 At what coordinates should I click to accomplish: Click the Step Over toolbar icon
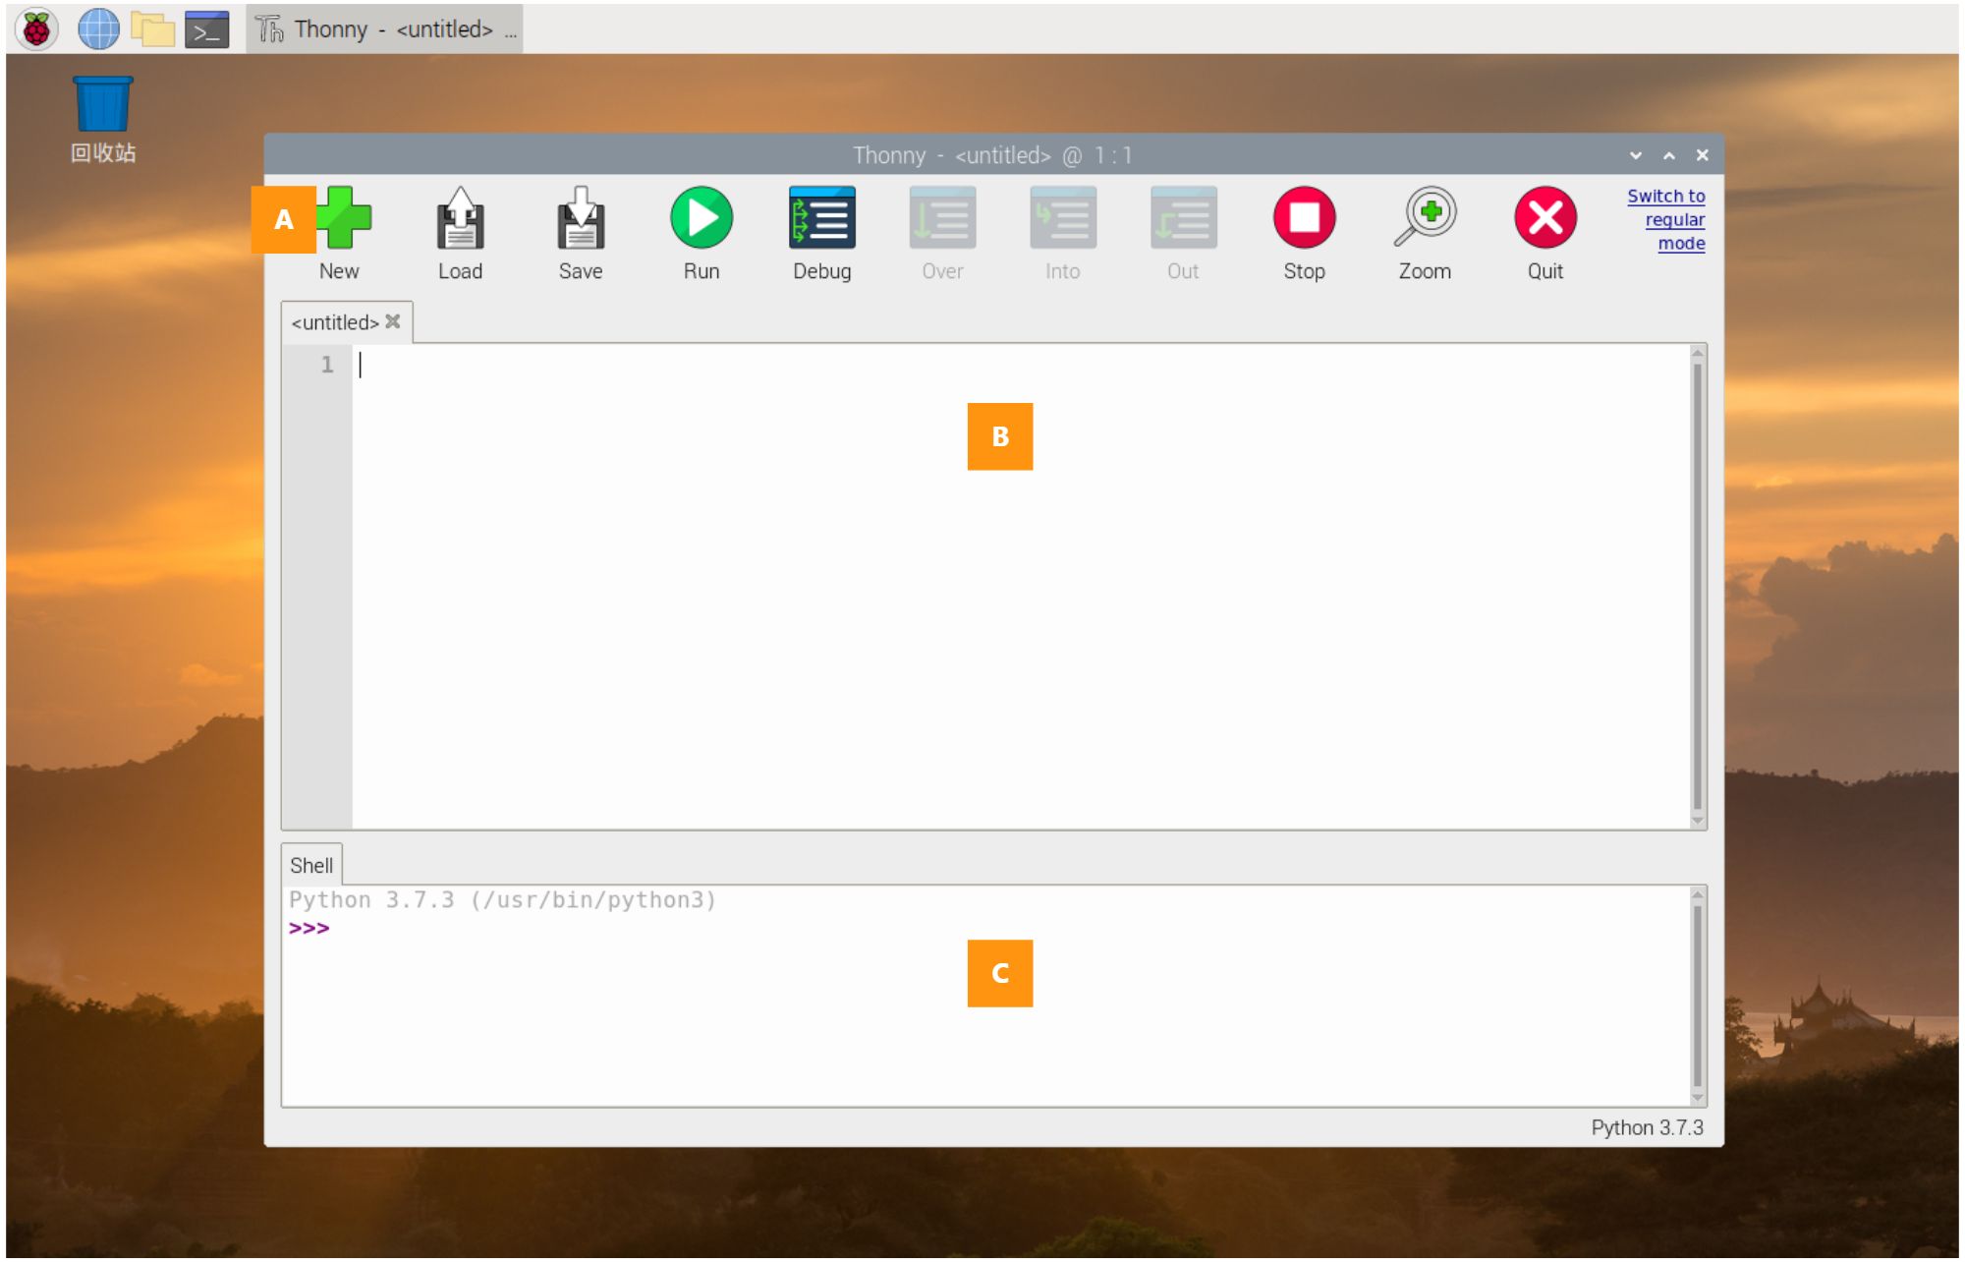pos(942,218)
